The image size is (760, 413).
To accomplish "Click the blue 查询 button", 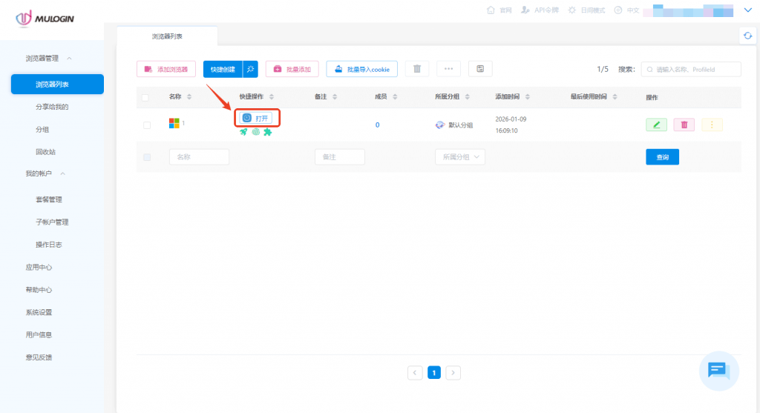I will (662, 157).
